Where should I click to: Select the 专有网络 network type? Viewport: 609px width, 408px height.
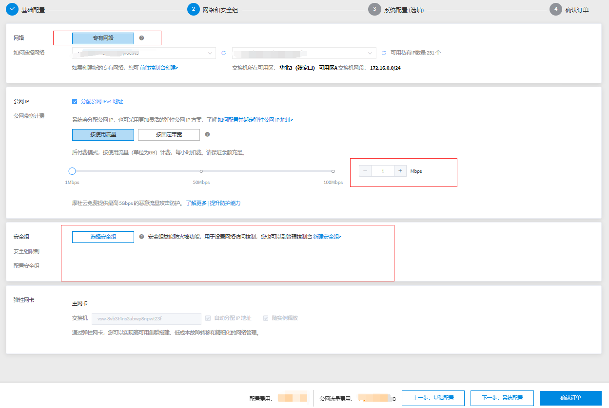(103, 38)
